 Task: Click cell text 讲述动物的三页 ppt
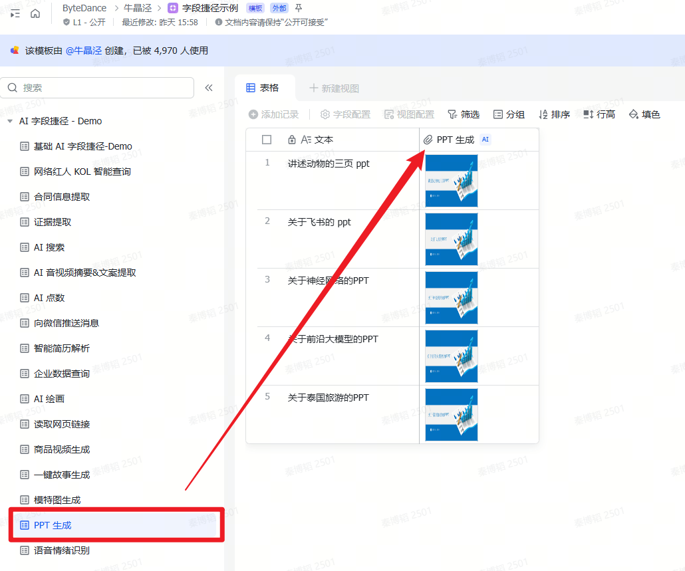pyautogui.click(x=329, y=164)
